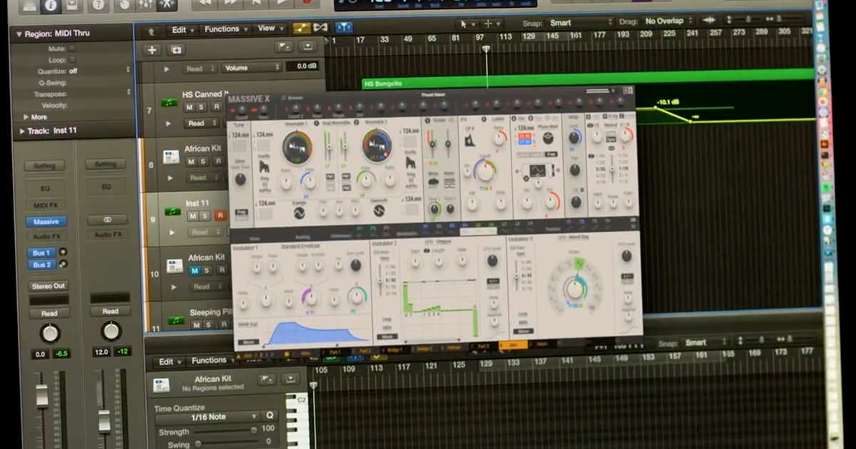The height and width of the screenshot is (449, 856).
Task: Collapse the Region: MIDI Thru section
Action: (x=19, y=33)
